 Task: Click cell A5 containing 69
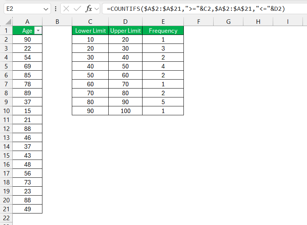(28, 66)
